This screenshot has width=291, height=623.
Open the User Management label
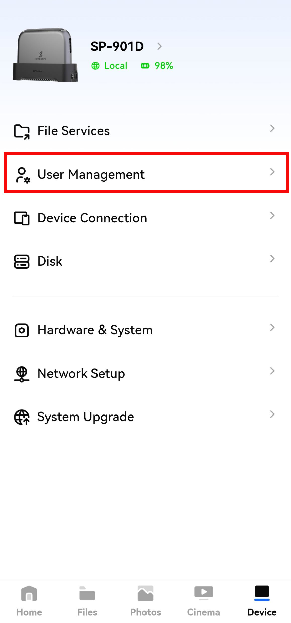point(91,174)
